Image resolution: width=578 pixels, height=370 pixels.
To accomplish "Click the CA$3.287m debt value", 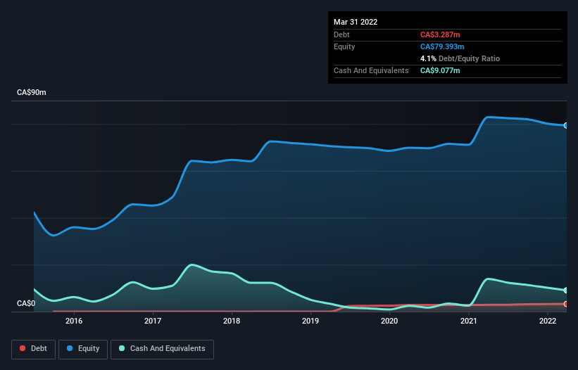I will pos(440,34).
